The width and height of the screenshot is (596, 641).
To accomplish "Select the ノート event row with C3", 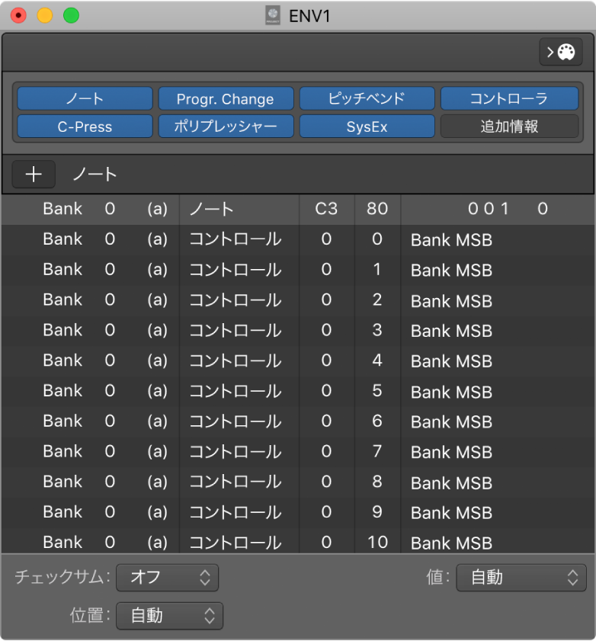I will click(298, 210).
